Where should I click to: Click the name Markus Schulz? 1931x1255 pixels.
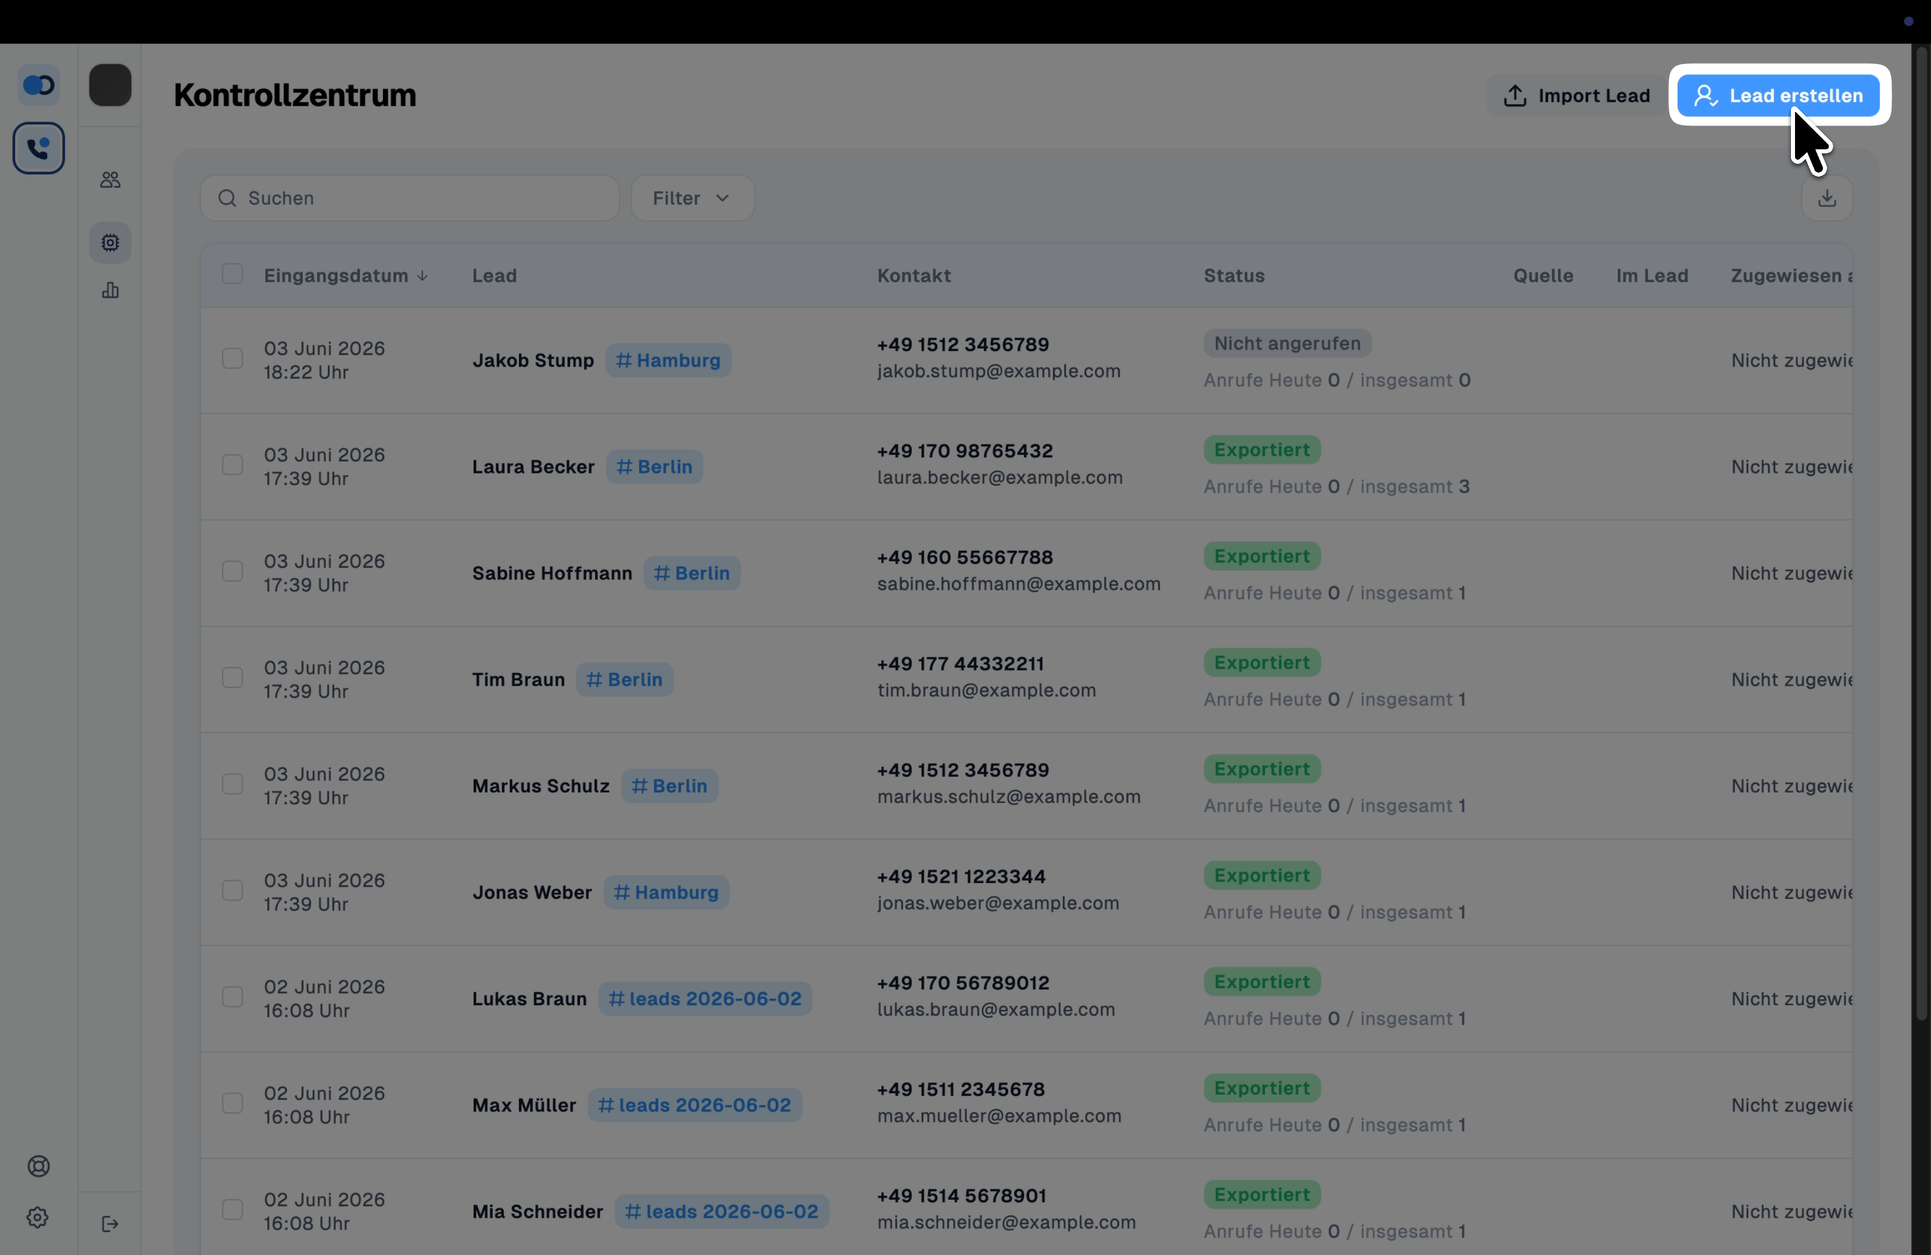[x=540, y=786]
